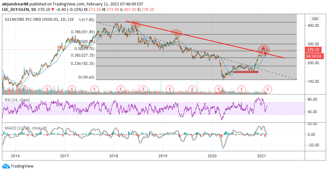Viewport: 328px width, 172px height.
Task: Click the low price L:267.50
Action: [x=128, y=9]
